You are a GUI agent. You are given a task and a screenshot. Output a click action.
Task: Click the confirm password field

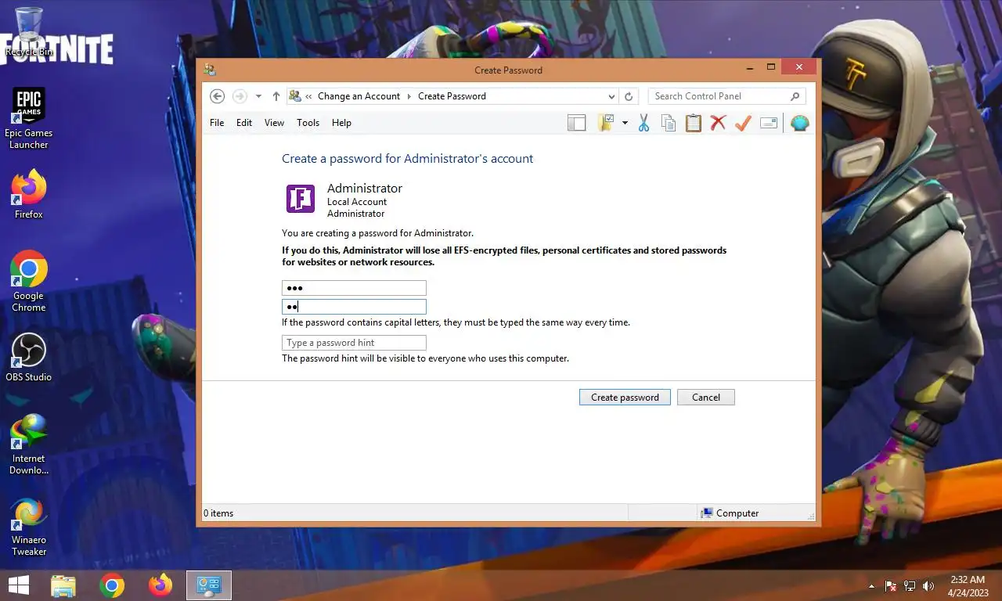[x=354, y=307]
